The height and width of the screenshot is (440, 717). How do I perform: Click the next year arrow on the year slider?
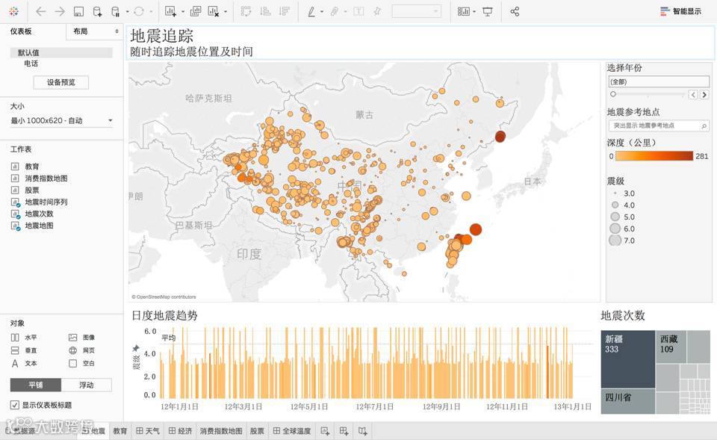pos(704,95)
